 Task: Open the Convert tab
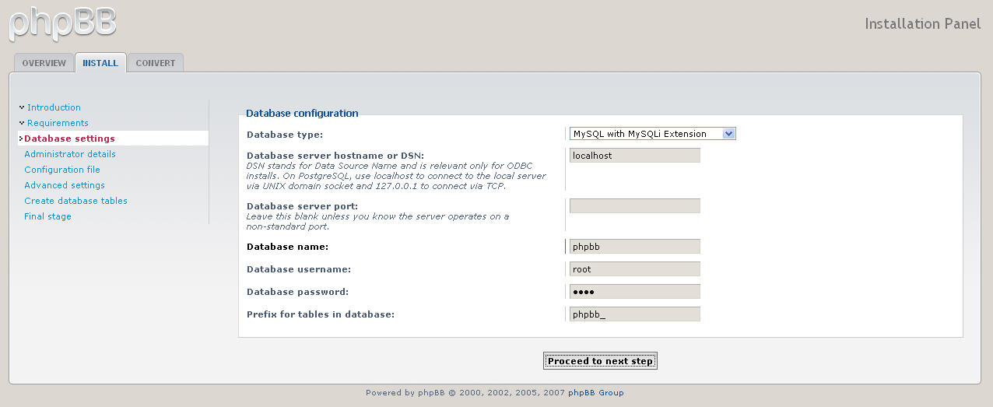156,63
